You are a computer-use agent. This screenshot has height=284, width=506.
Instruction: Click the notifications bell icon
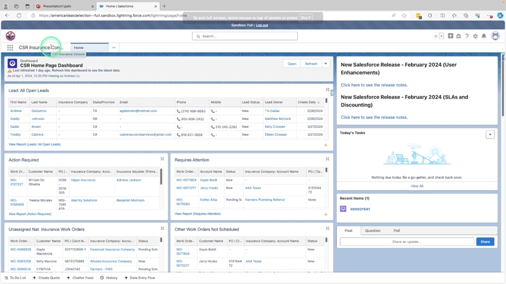point(484,36)
